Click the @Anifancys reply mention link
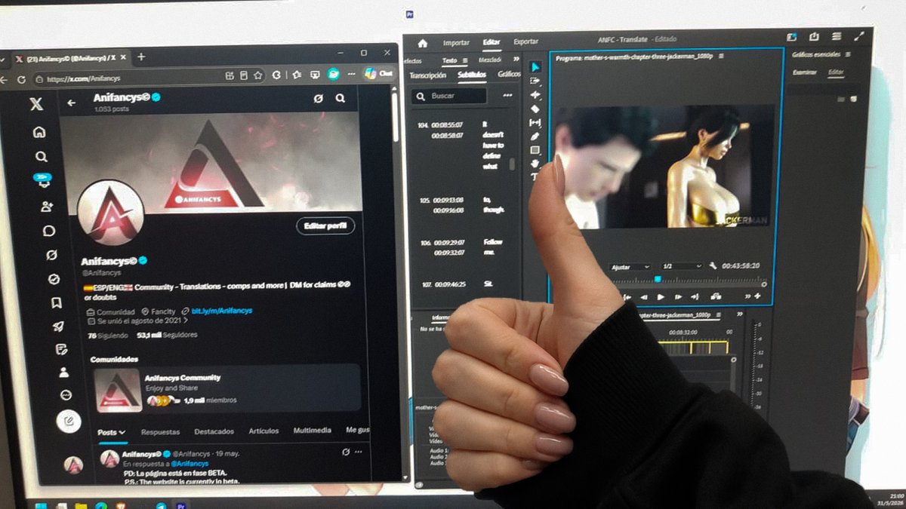Viewport: 906px width, 509px height. pyautogui.click(x=190, y=463)
